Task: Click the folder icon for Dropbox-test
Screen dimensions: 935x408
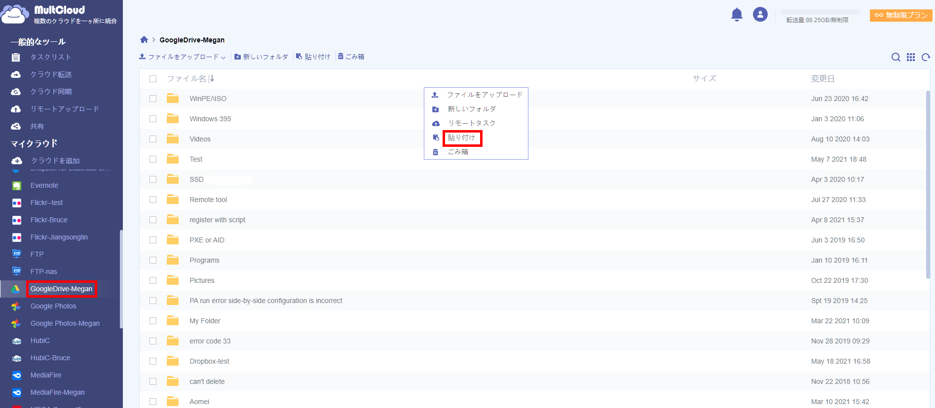Action: click(173, 361)
